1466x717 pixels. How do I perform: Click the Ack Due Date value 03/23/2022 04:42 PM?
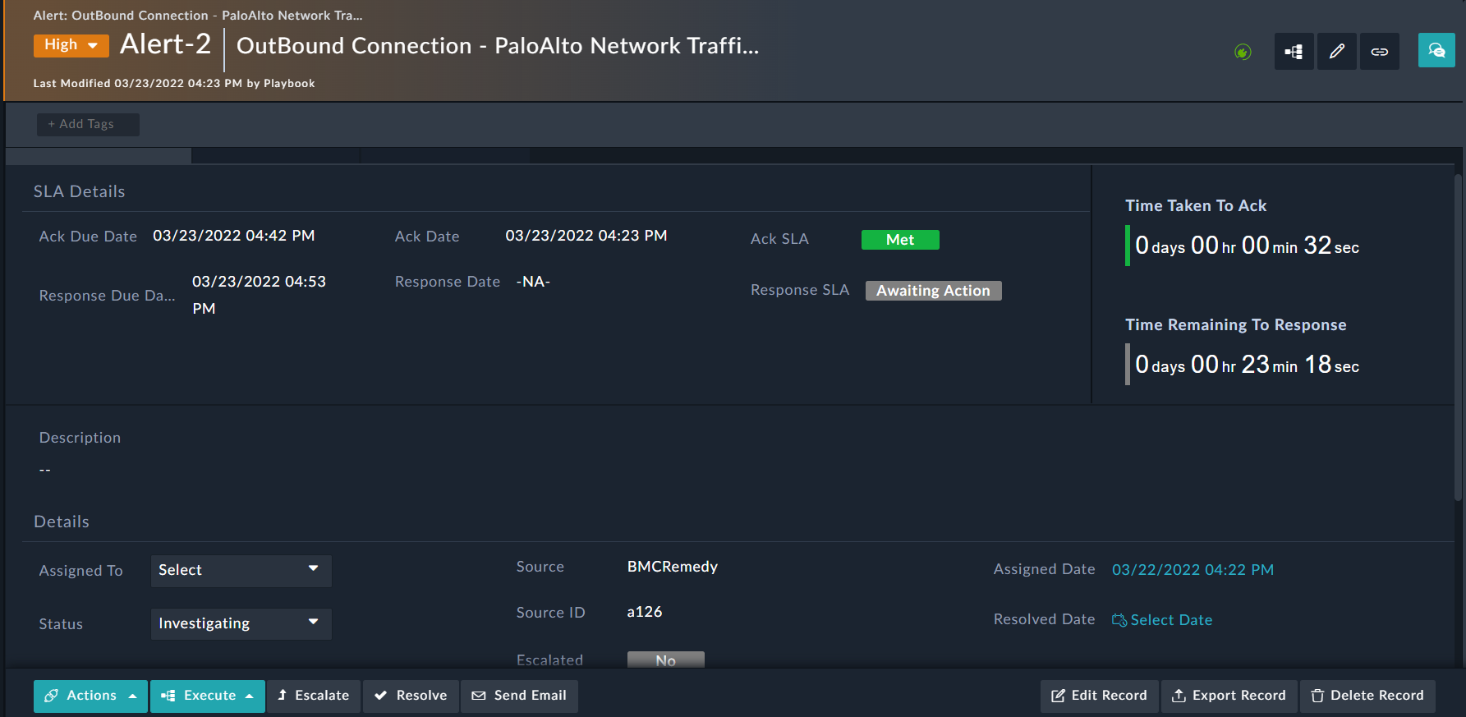pyautogui.click(x=234, y=236)
